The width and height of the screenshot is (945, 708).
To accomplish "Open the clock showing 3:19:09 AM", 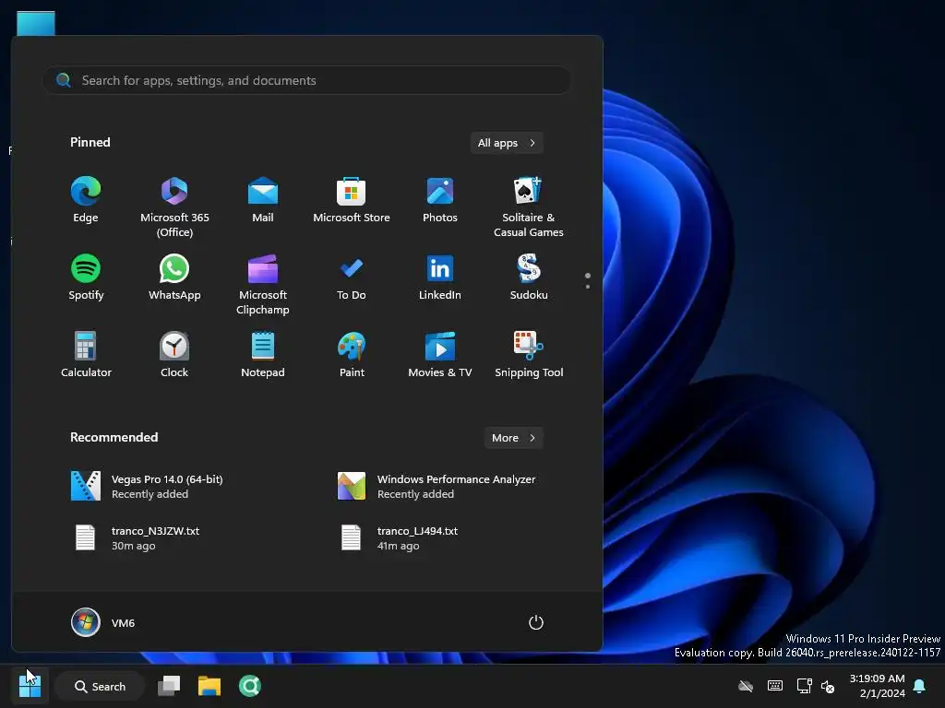I will tap(877, 686).
